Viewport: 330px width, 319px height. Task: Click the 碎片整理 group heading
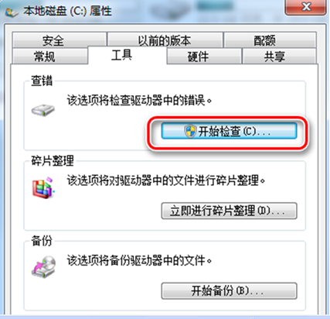click(53, 161)
